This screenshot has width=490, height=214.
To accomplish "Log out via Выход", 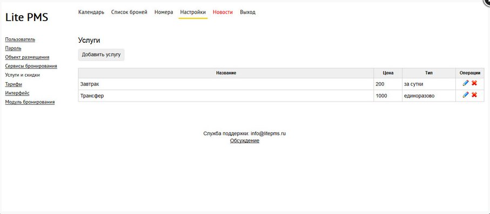I will (x=247, y=12).
